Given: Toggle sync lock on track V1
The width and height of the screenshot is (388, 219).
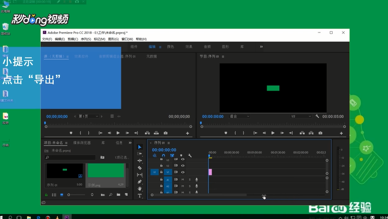Looking at the screenshot, I should (176, 172).
